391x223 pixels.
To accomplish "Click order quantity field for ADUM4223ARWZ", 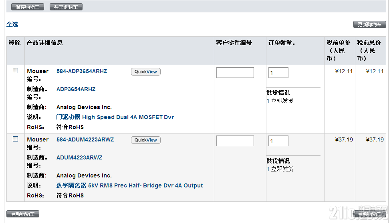I will pyautogui.click(x=278, y=141).
